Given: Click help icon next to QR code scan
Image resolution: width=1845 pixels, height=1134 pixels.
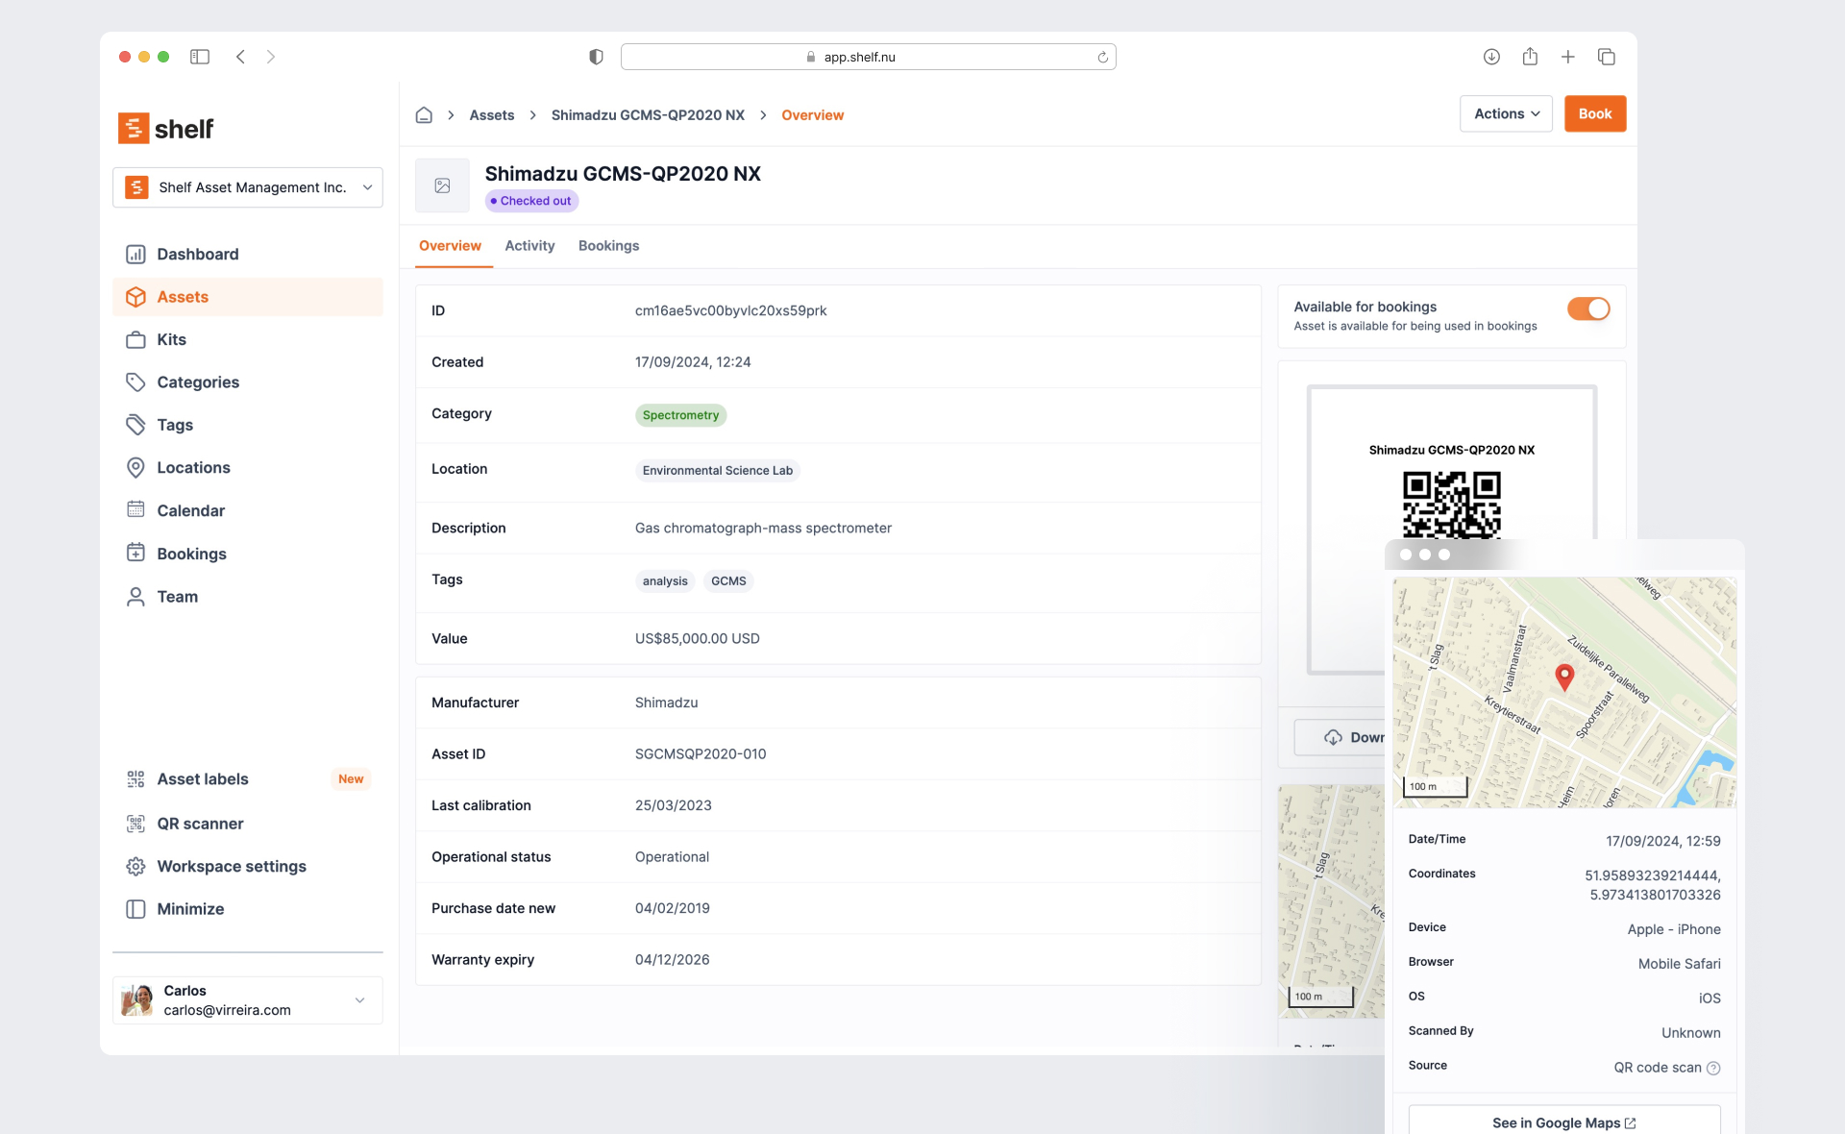Looking at the screenshot, I should pyautogui.click(x=1713, y=1068).
